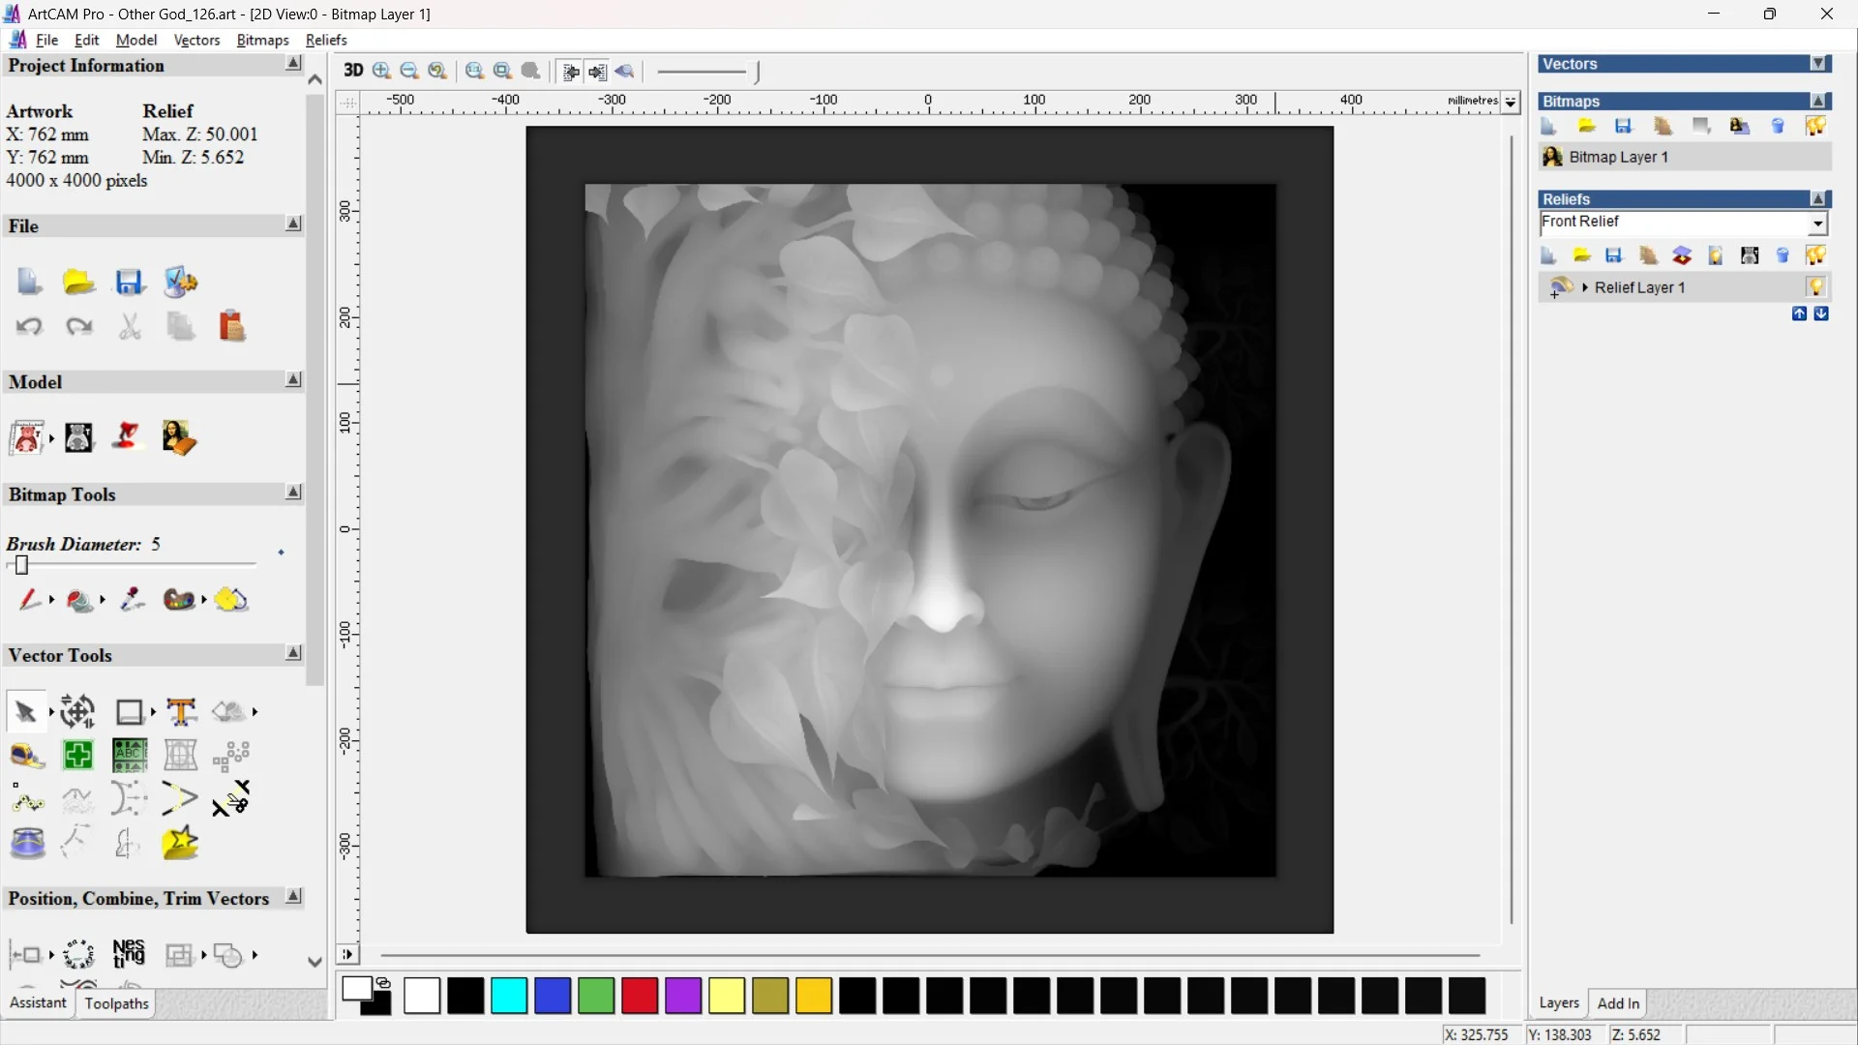Select Bitmap Layer 1 in list

(1618, 157)
